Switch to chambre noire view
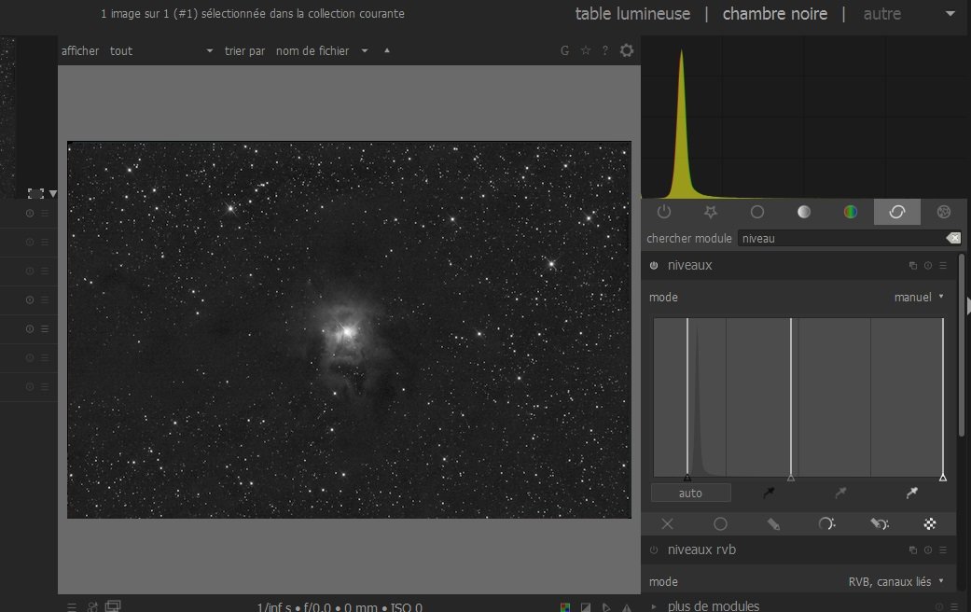 pyautogui.click(x=775, y=14)
